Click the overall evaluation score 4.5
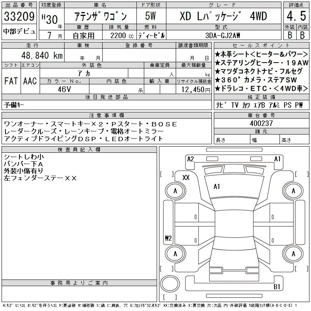311x311 pixels. point(296,16)
